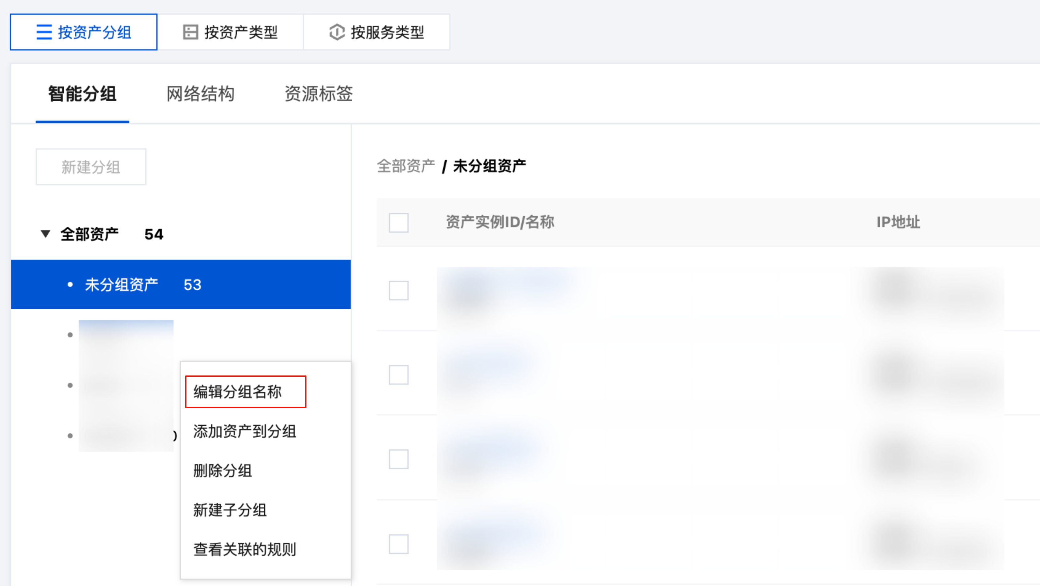1040x586 pixels.
Task: Tick the third asset row checkbox
Action: (x=398, y=459)
